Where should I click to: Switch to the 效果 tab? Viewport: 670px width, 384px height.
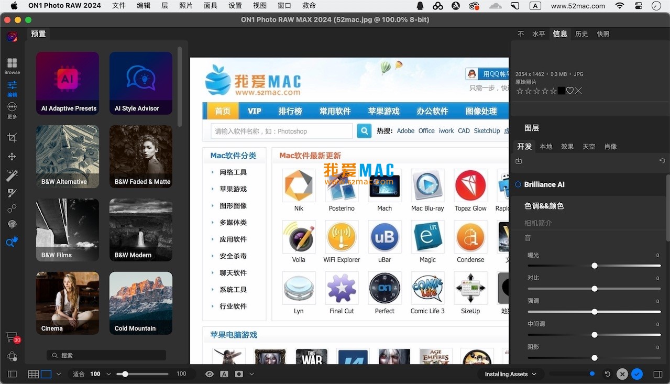567,147
